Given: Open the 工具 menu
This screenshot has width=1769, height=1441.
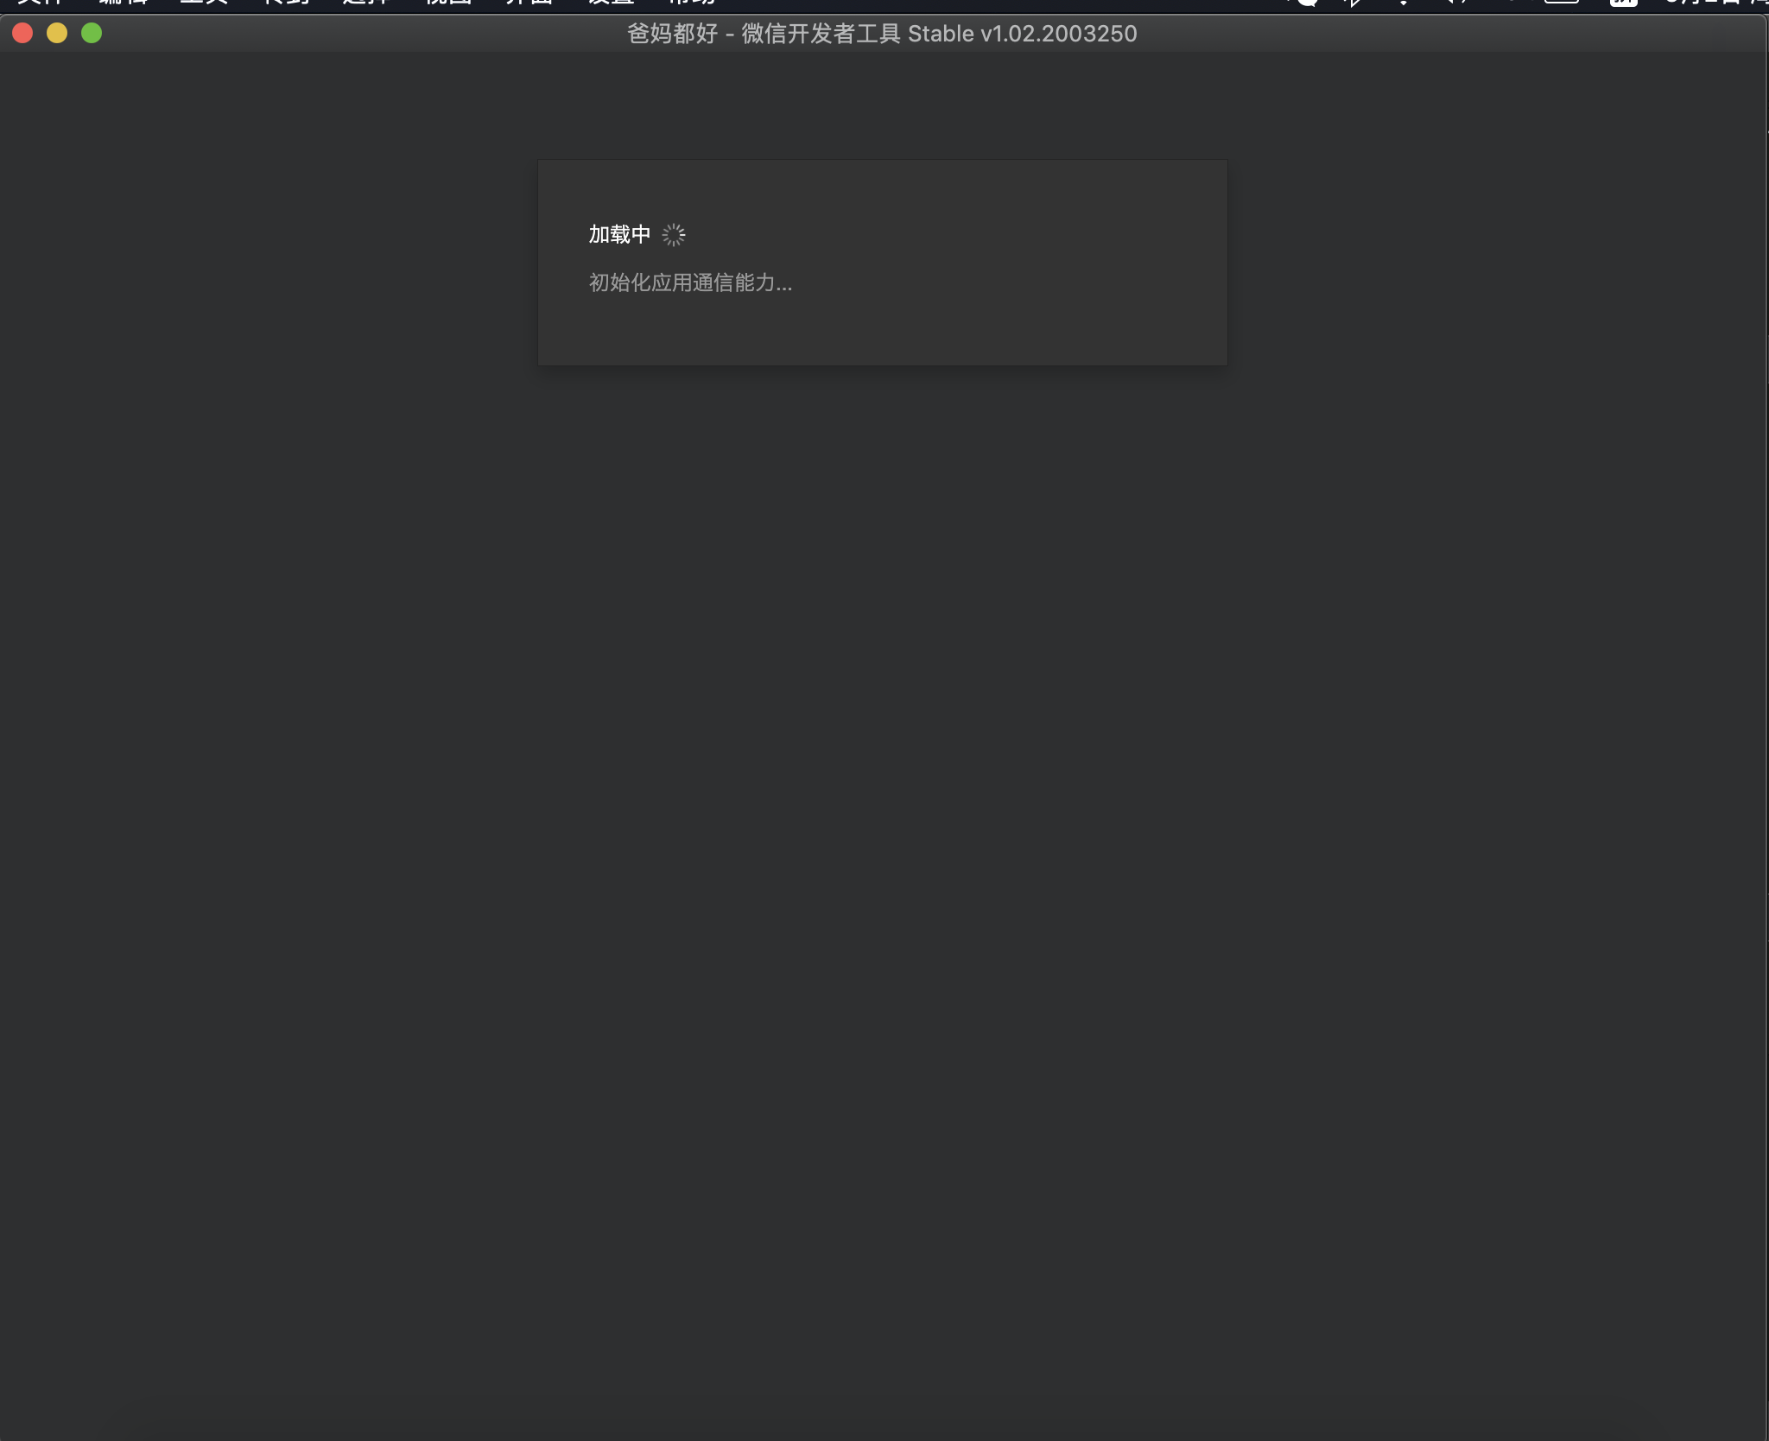Looking at the screenshot, I should pos(204,3).
